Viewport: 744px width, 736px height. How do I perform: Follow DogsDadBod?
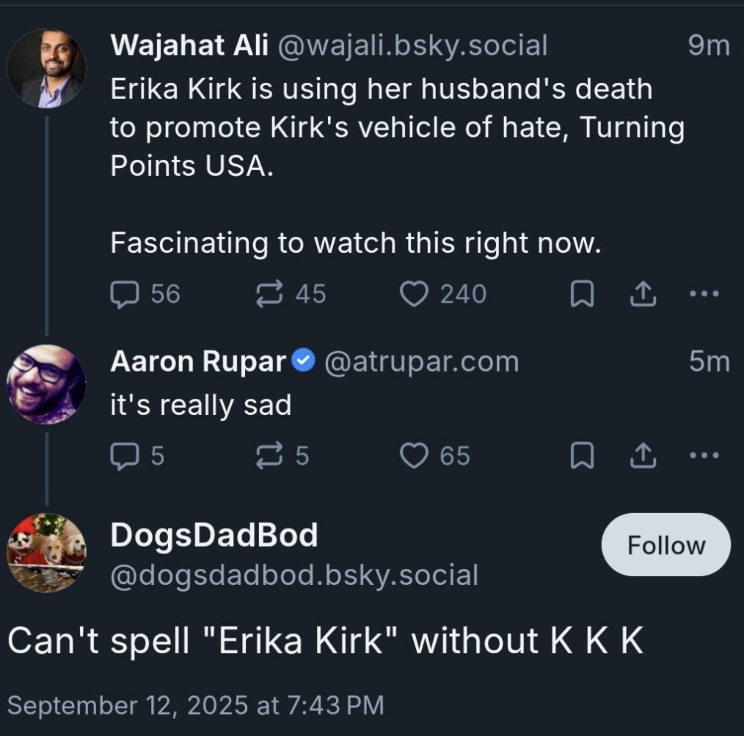tap(665, 546)
